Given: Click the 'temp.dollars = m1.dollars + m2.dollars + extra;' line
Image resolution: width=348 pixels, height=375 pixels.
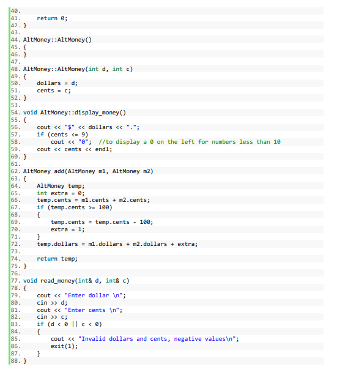Looking at the screenshot, I should 117,244.
